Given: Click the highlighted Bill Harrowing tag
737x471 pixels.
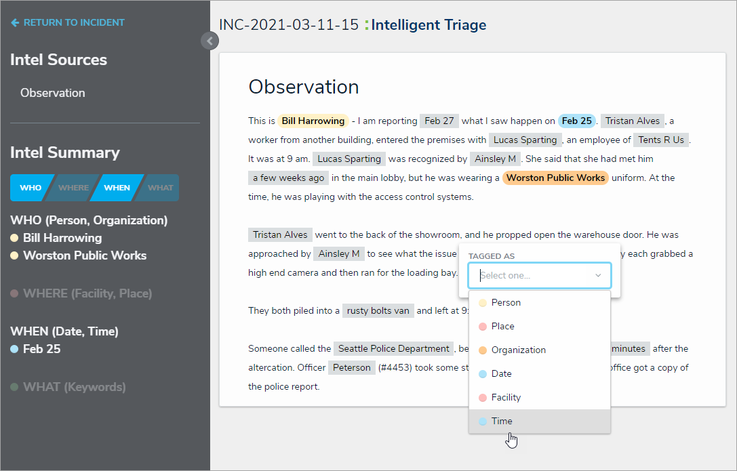Looking at the screenshot, I should (313, 121).
